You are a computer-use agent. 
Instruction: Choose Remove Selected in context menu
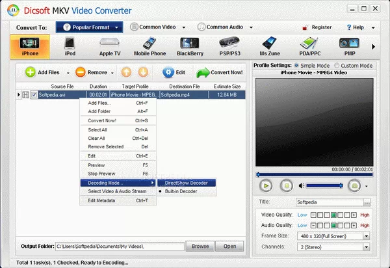click(118, 147)
